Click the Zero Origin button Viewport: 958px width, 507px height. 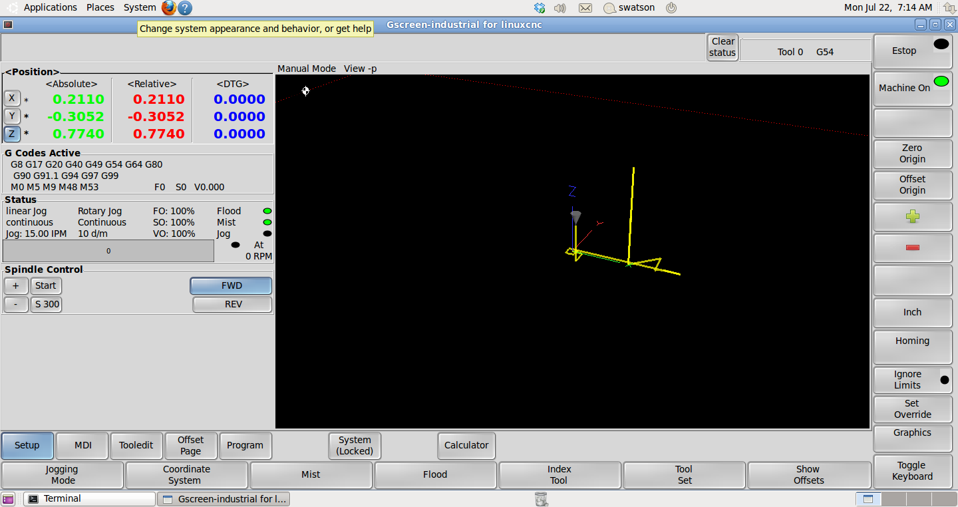tap(912, 154)
